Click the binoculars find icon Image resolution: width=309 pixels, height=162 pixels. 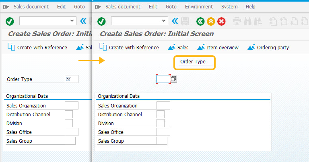[247, 21]
